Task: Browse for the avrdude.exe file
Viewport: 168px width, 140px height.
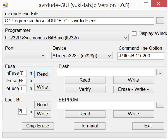Action: 160,21
